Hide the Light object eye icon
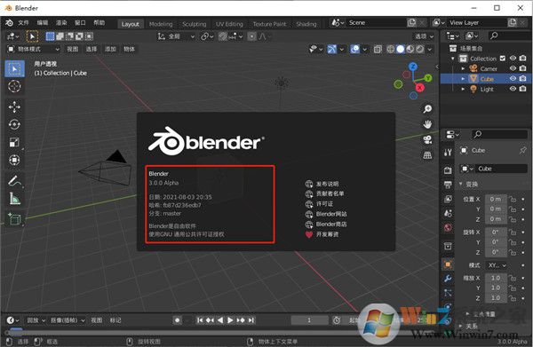533x347 pixels. coord(513,89)
